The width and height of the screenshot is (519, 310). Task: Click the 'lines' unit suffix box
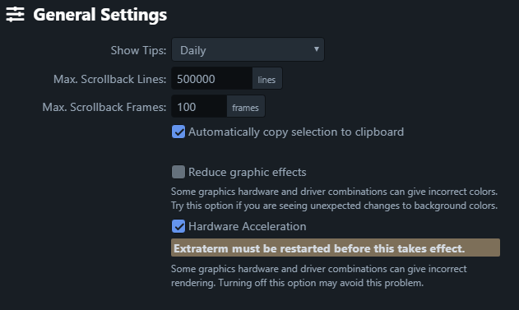click(x=267, y=78)
